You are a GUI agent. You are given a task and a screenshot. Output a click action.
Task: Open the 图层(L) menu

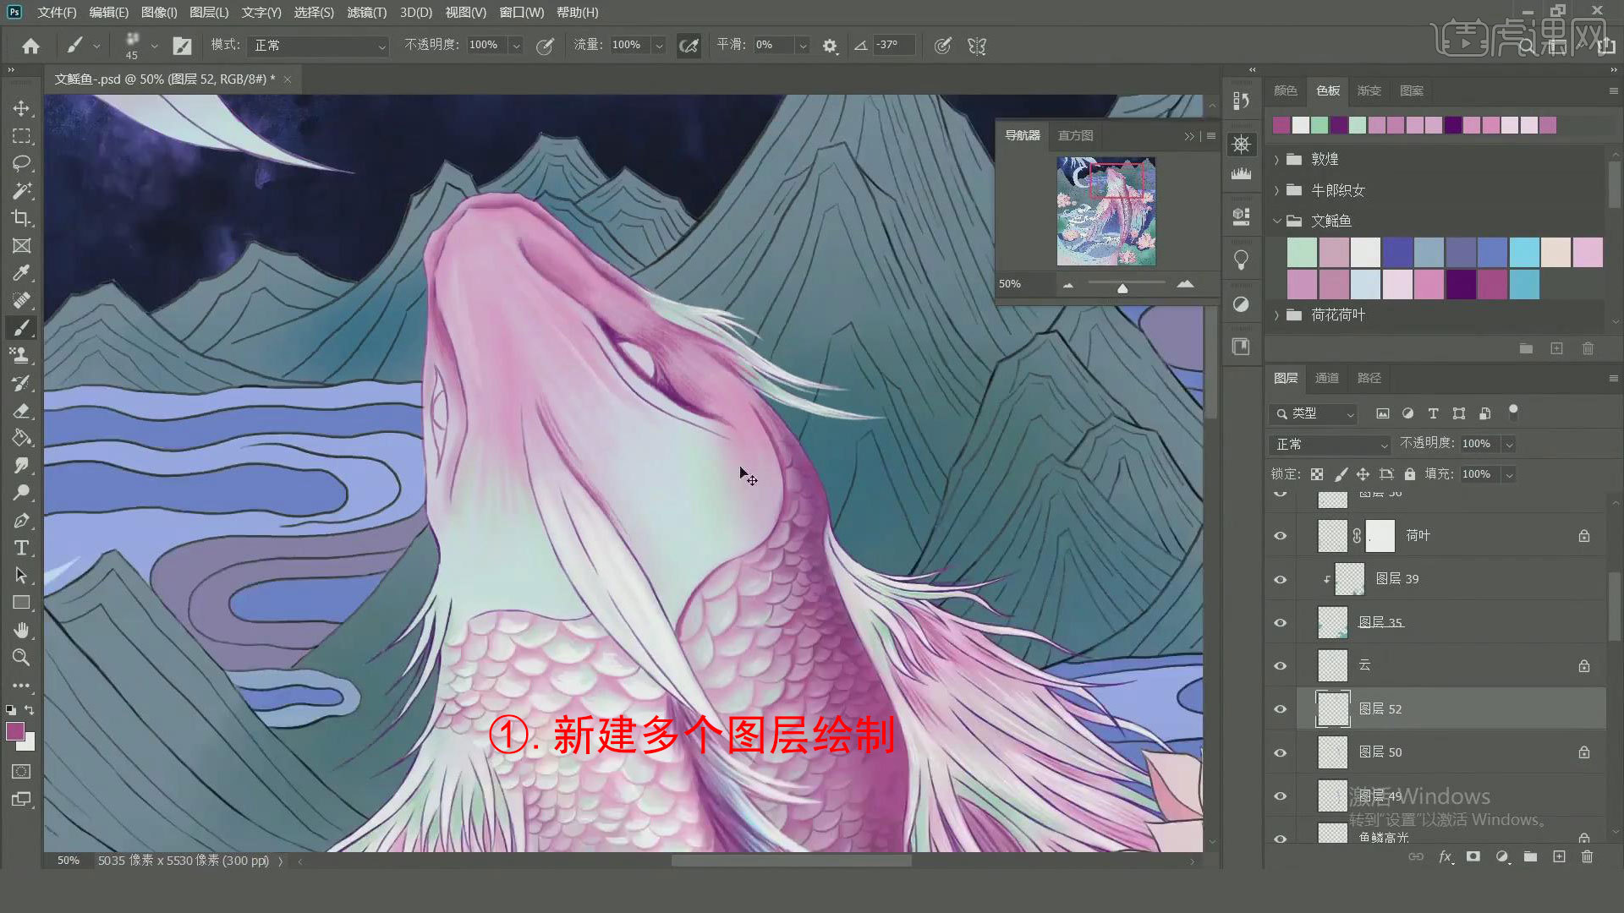[x=209, y=13]
